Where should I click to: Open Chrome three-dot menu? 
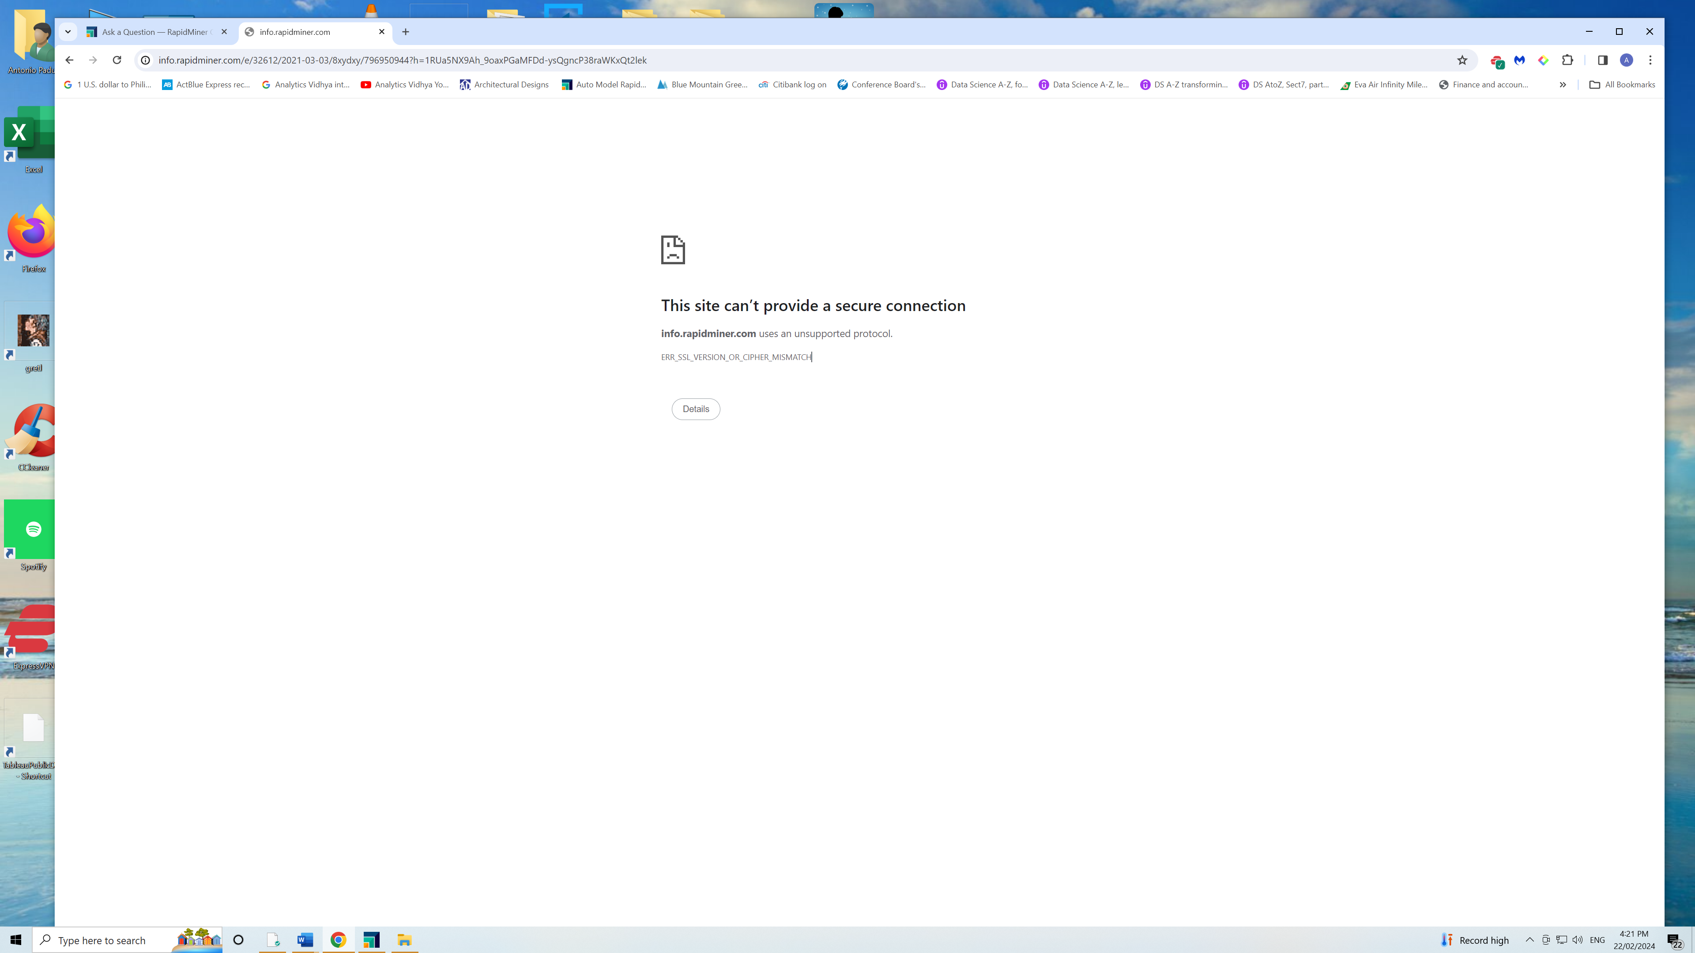point(1650,60)
